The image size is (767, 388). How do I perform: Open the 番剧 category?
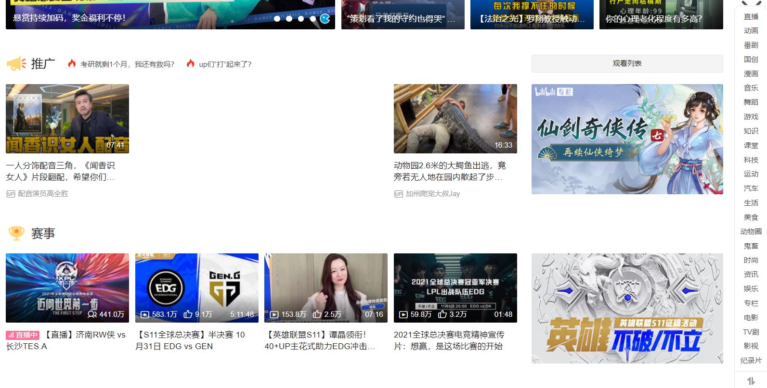tap(751, 45)
